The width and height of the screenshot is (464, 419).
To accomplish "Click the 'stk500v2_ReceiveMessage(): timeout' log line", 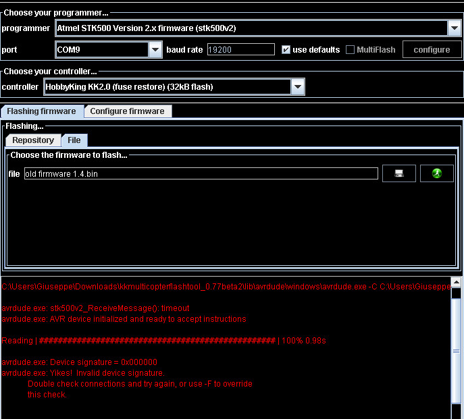I will point(95,308).
